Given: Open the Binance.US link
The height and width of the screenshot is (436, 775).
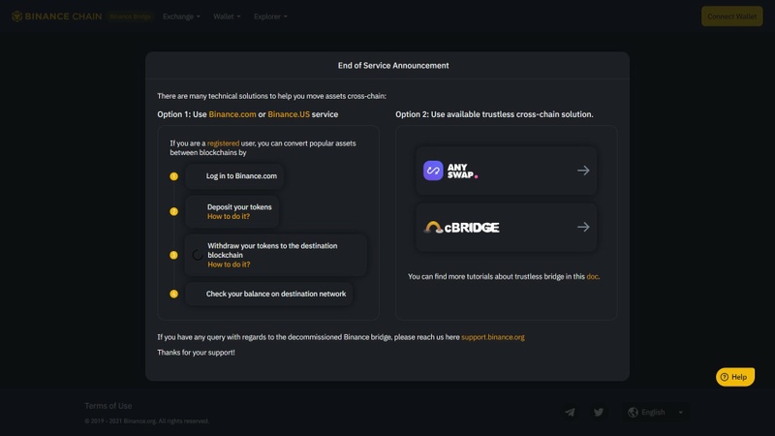Looking at the screenshot, I should (x=289, y=114).
